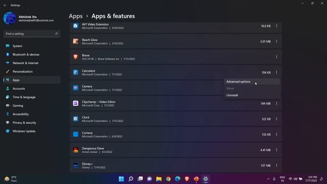Image resolution: width=327 pixels, height=184 pixels.
Task: Open the three-dot menu for Disney+
Action: coord(276,165)
